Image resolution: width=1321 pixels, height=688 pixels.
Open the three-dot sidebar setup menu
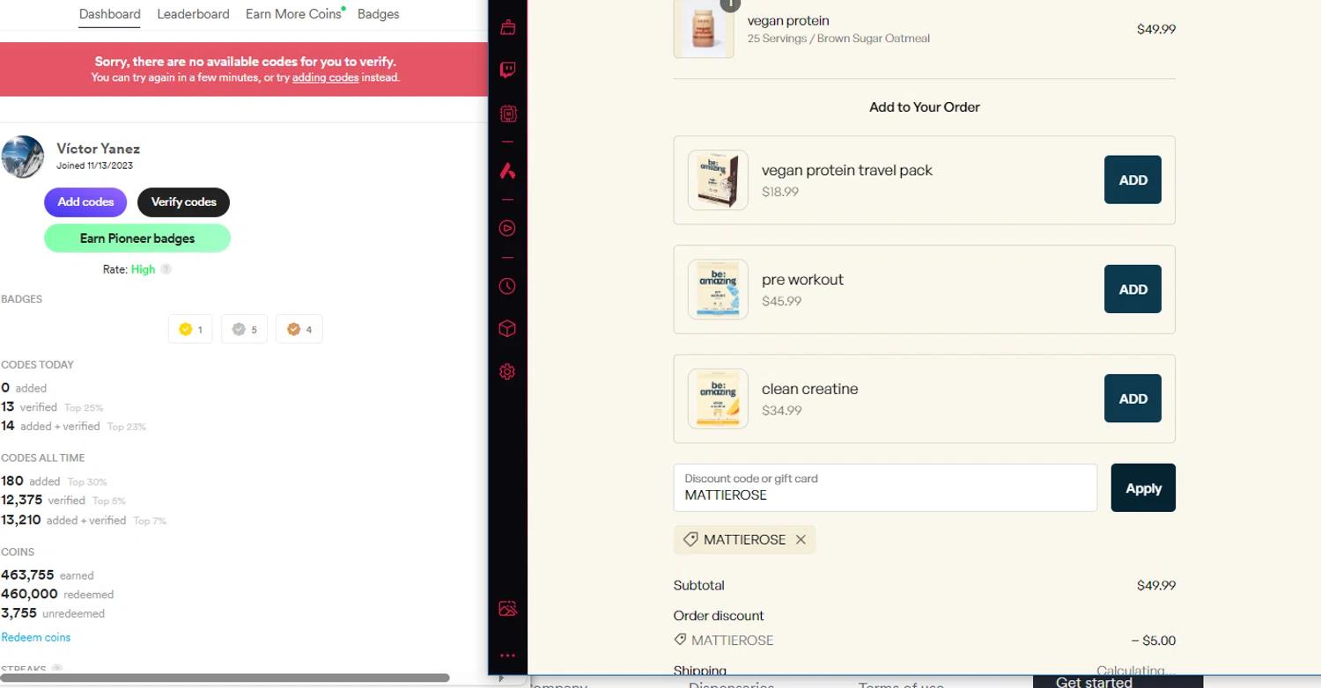507,655
